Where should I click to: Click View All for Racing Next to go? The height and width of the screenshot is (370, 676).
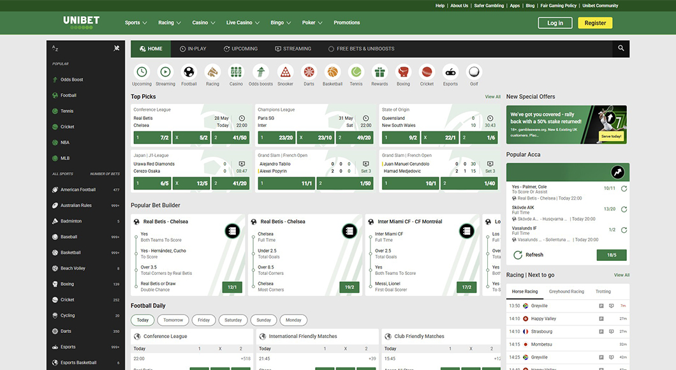point(622,275)
